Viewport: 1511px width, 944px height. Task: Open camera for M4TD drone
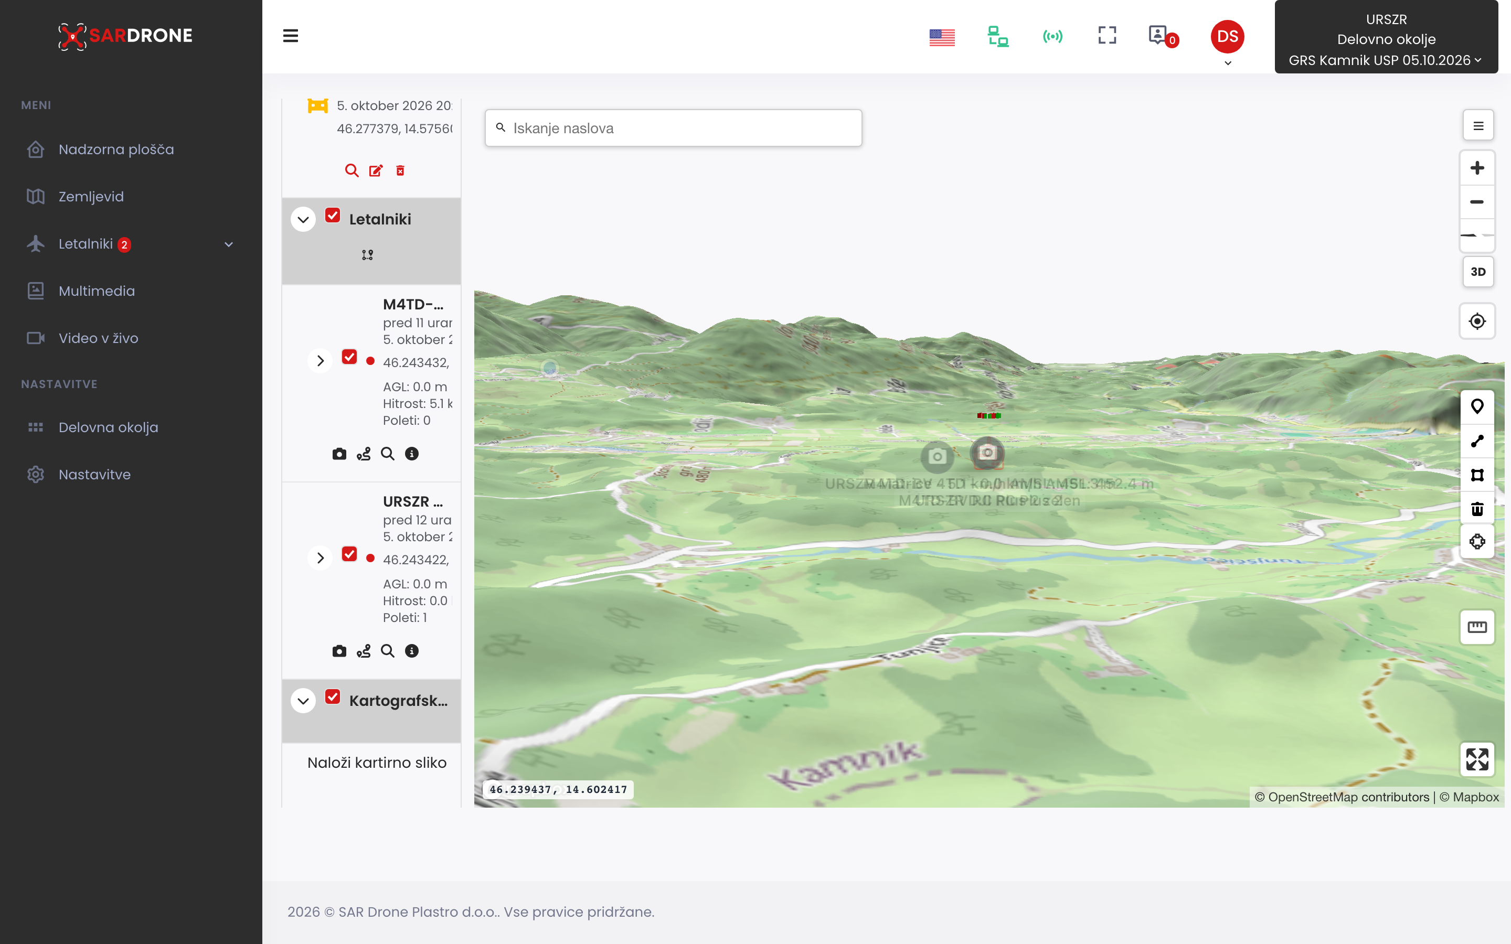point(339,454)
